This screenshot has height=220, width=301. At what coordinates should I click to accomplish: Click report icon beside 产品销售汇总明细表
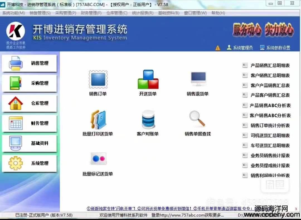coord(245,65)
